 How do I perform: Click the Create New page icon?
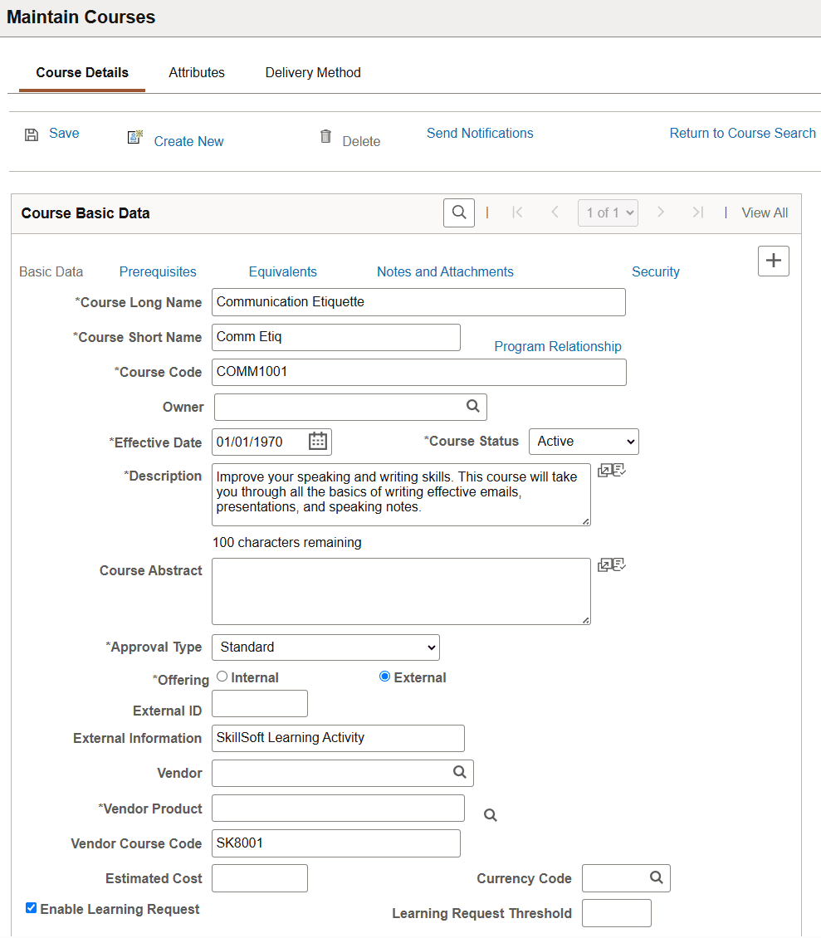(135, 137)
